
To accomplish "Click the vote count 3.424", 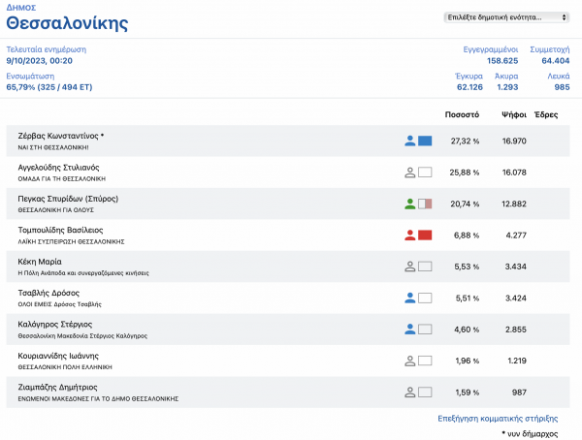I will coord(516,298).
